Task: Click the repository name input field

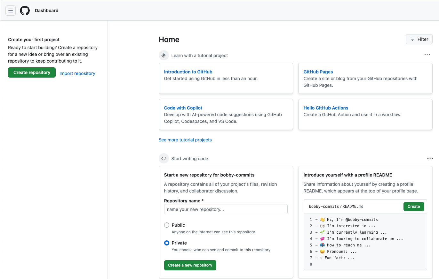Action: pyautogui.click(x=226, y=209)
